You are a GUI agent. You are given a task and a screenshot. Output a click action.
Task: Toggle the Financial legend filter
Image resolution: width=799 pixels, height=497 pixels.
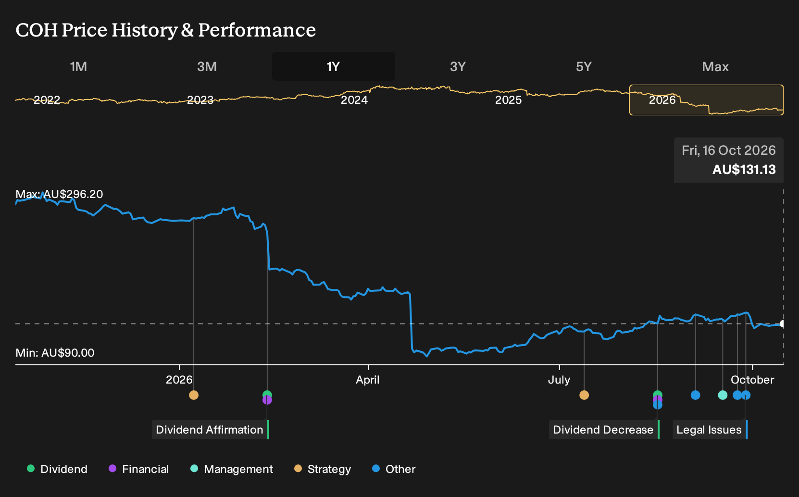pos(139,469)
